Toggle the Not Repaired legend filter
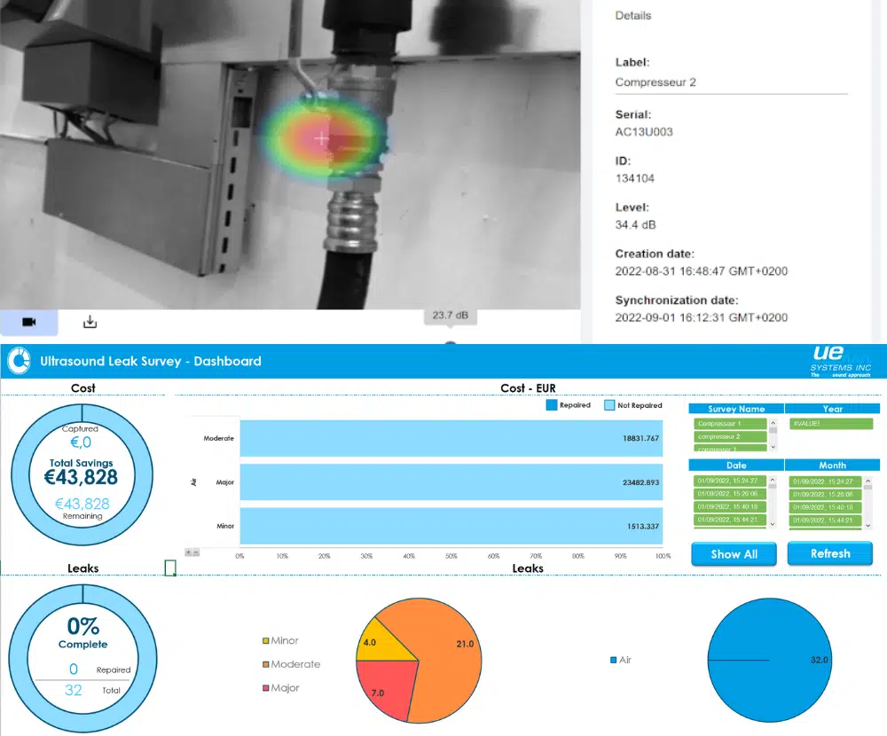This screenshot has width=887, height=736. (632, 405)
